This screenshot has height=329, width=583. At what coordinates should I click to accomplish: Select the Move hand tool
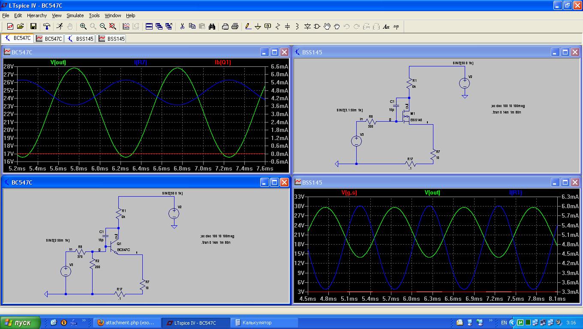coord(327,27)
